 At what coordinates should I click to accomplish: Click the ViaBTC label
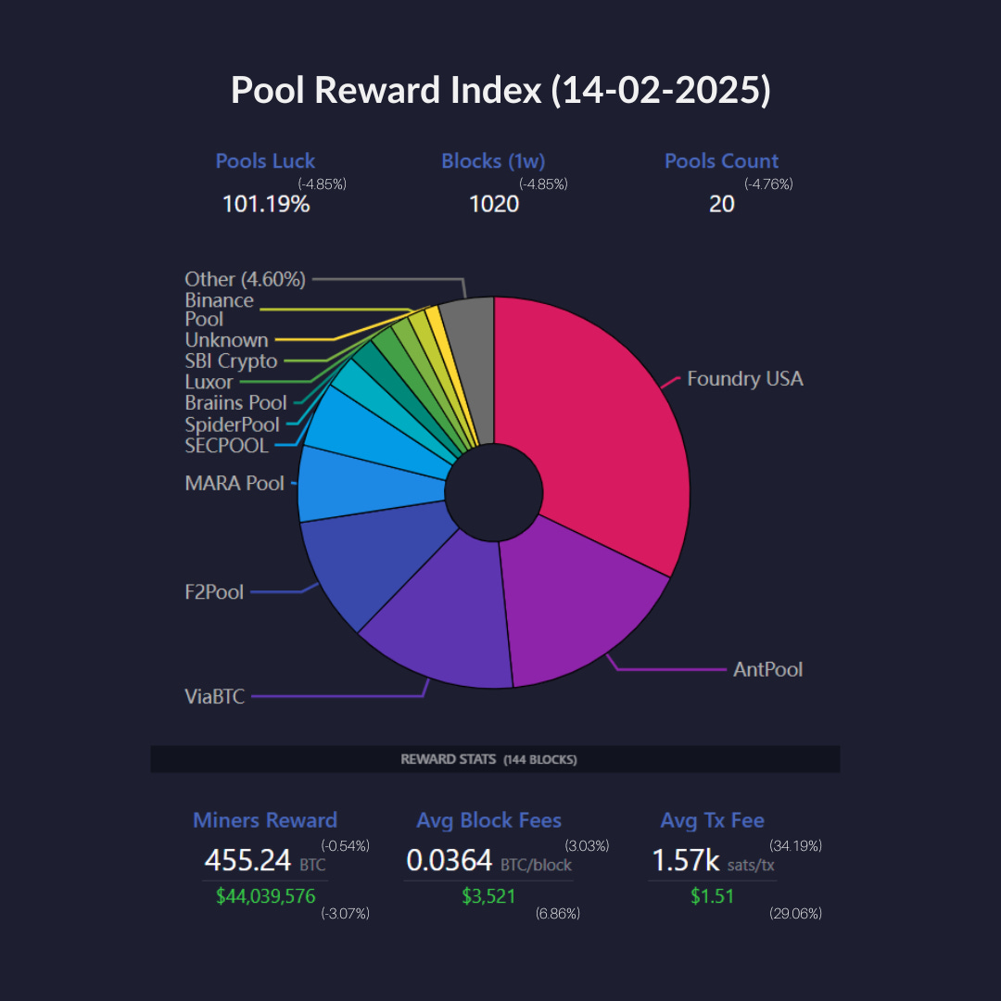[x=214, y=696]
